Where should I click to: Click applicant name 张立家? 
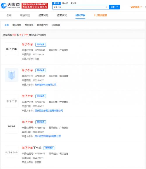[38, 162]
